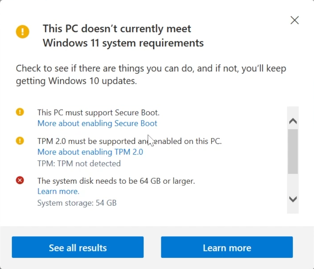Screen dimensions: 314x269
Task: Select the 'TPM: TPM not detected' text
Action: pyautogui.click(x=79, y=163)
